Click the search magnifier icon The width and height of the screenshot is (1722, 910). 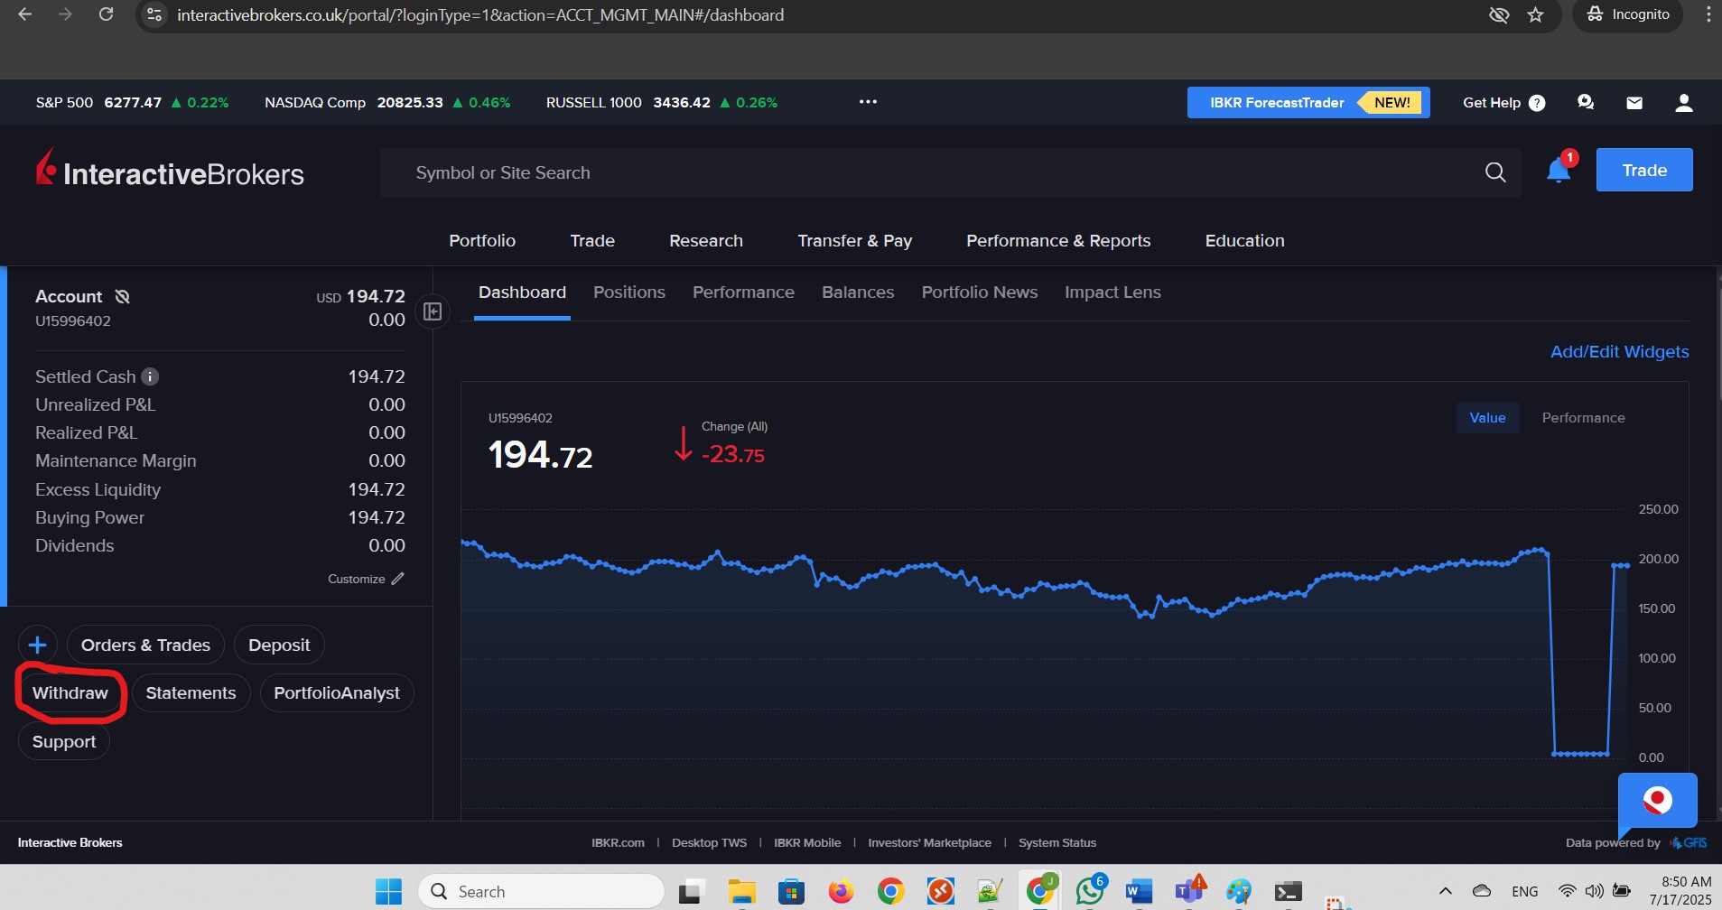(x=1495, y=172)
